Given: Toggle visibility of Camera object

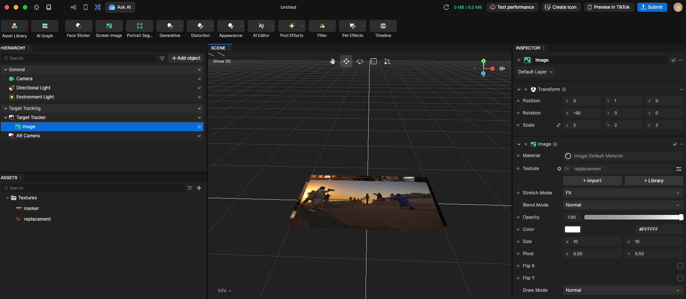Looking at the screenshot, I should tap(199, 79).
